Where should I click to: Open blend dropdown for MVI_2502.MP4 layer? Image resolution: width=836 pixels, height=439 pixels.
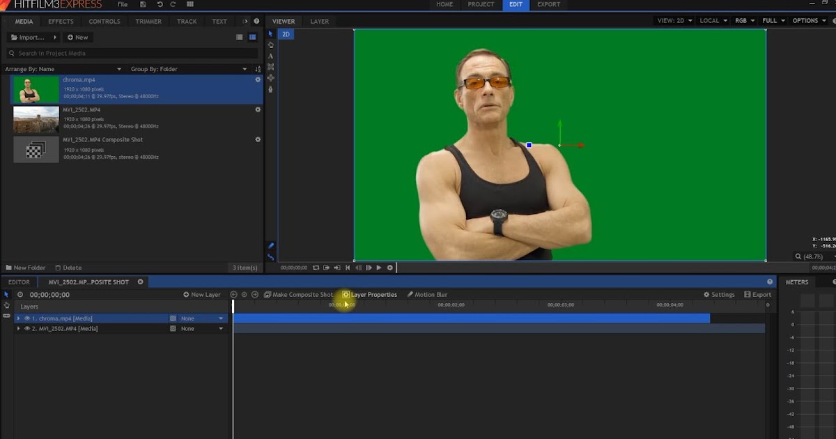point(202,328)
